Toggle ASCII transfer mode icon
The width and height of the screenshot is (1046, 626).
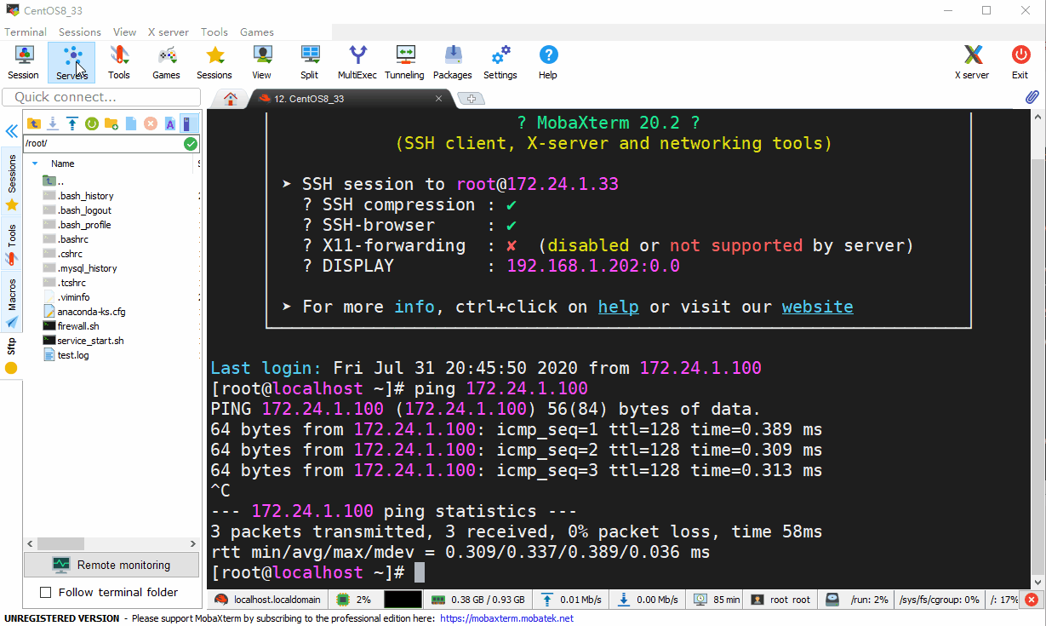pyautogui.click(x=170, y=123)
